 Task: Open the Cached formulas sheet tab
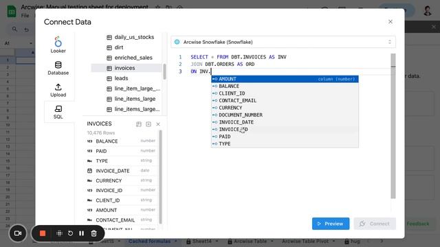(150, 241)
